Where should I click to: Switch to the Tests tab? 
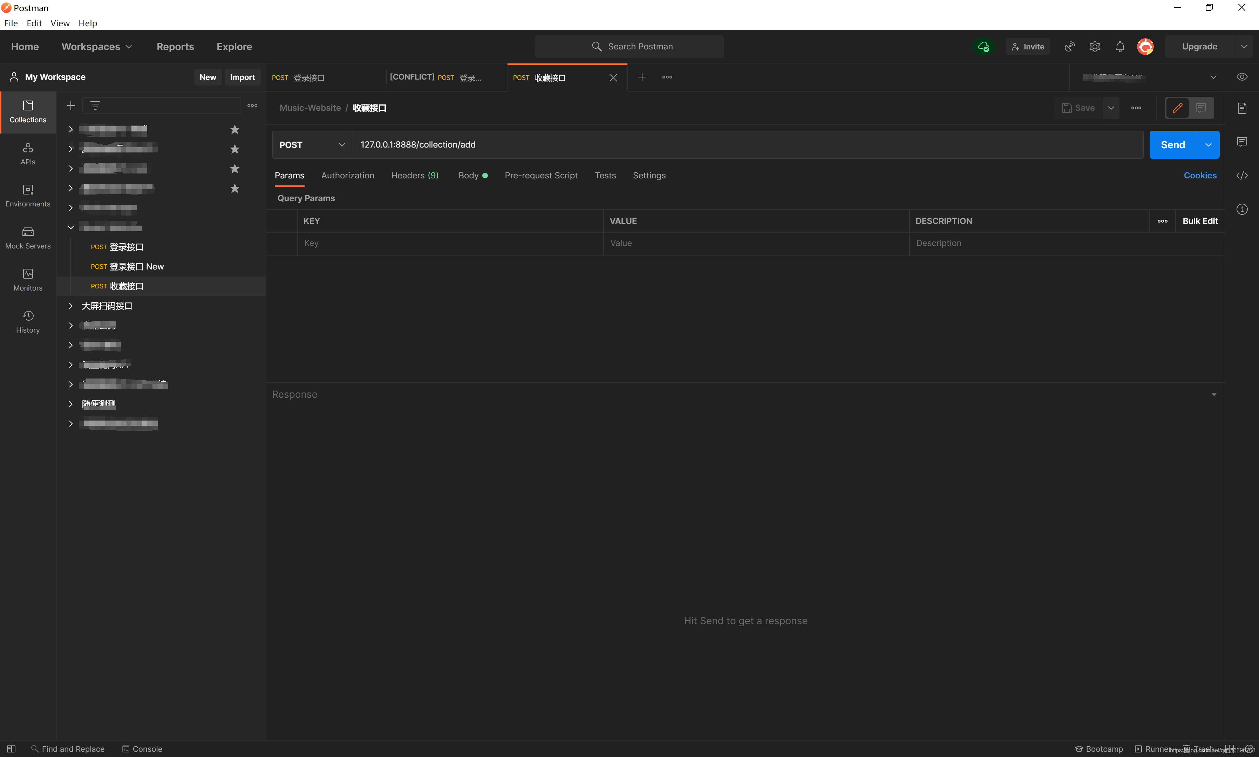click(605, 176)
